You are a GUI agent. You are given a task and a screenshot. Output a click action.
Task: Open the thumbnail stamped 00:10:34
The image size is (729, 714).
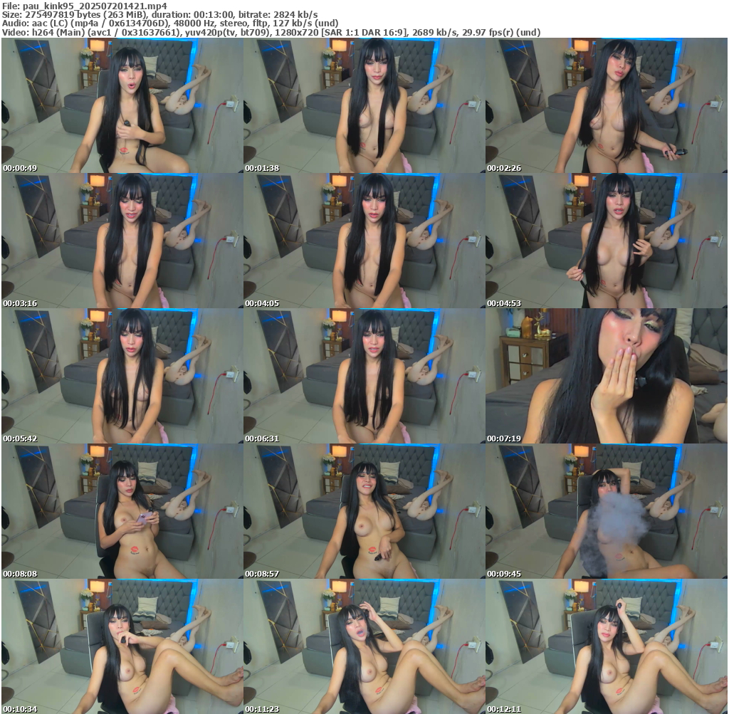(x=122, y=646)
